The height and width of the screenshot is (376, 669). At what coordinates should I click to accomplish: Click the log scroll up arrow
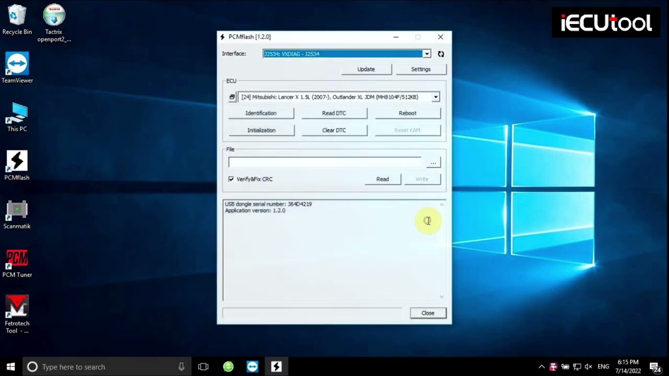[x=442, y=205]
